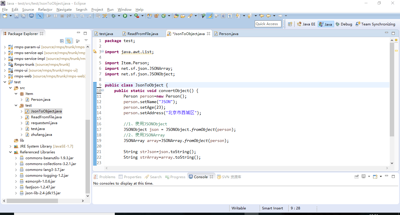Viewport: 400px width, 215px height.
Task: Collapse the Item package in the src tree
Action: 16,93
